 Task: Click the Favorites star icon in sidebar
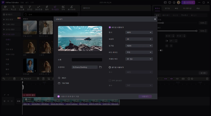point(4,14)
